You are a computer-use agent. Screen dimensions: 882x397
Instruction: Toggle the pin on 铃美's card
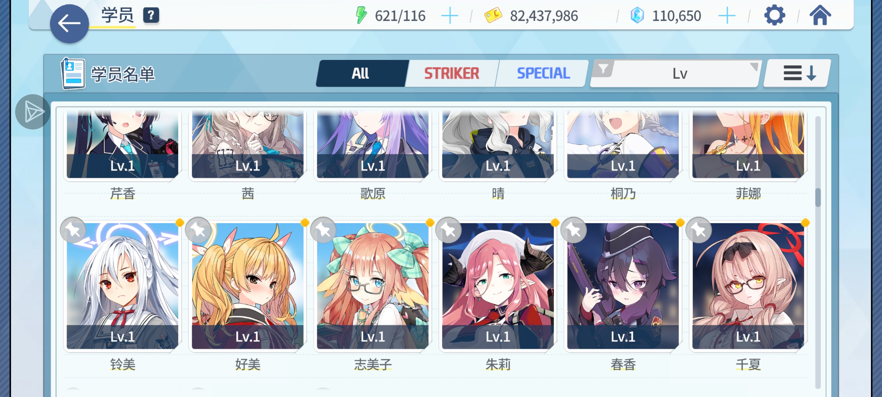(x=73, y=230)
